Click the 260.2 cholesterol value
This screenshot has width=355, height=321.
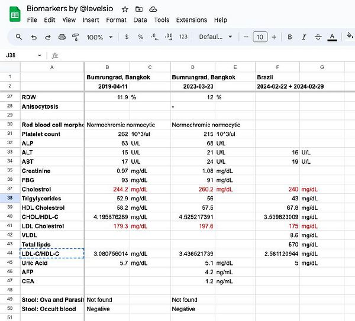coord(193,189)
